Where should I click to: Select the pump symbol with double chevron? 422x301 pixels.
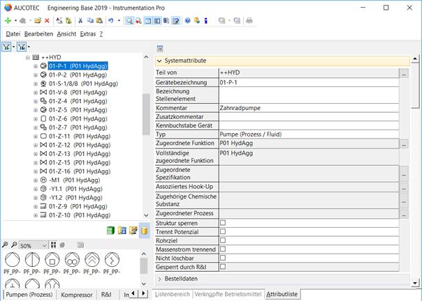(92, 260)
